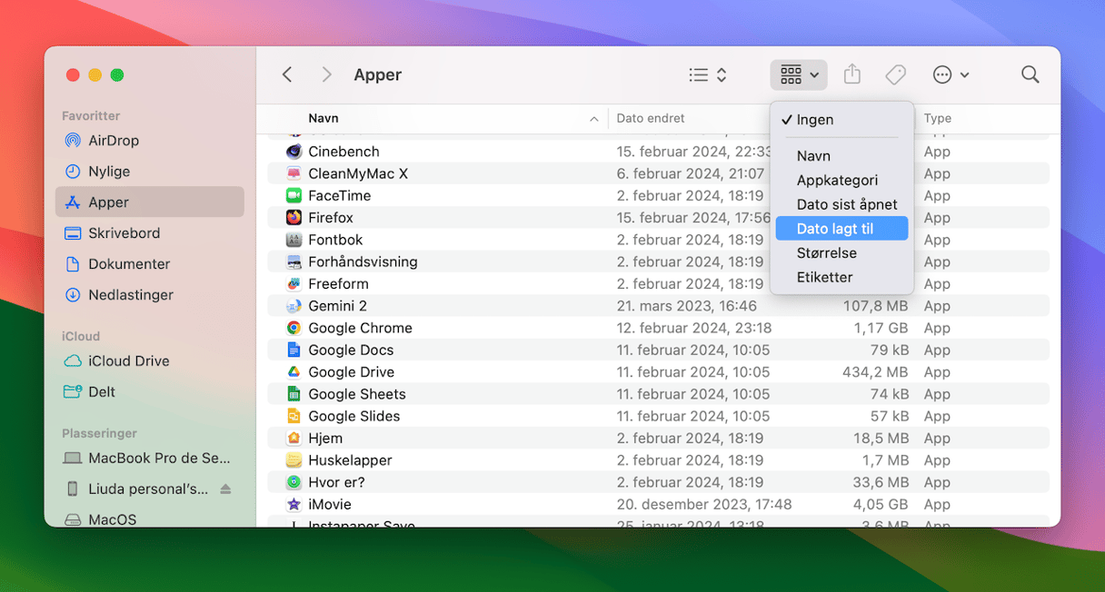Click the Hjem app icon
Screen dimensions: 1105x592
tap(294, 438)
